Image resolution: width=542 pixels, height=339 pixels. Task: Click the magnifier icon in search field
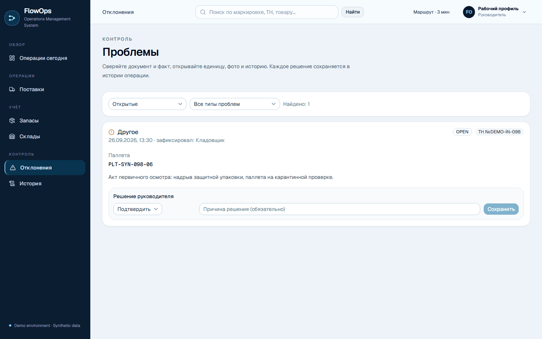click(203, 12)
